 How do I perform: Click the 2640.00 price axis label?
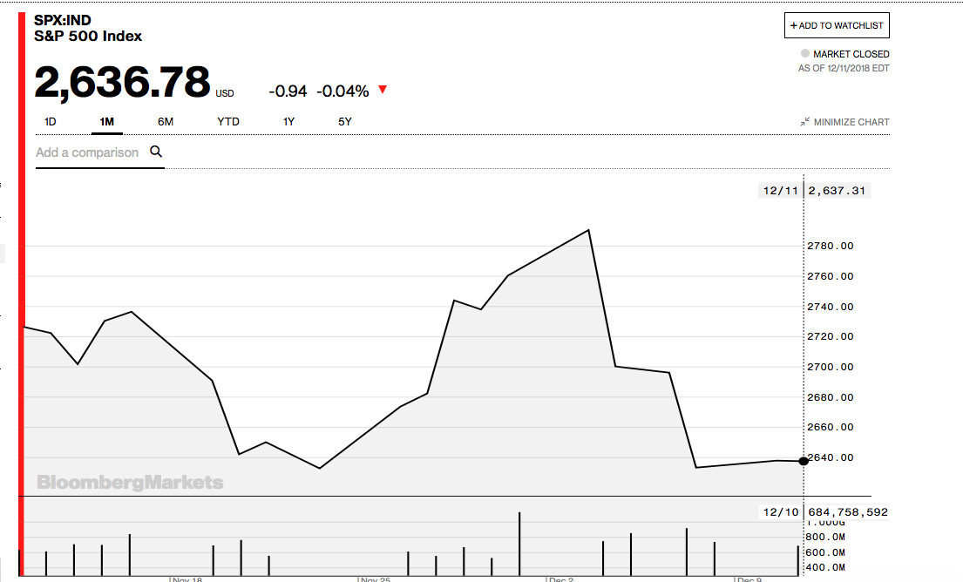[831, 457]
